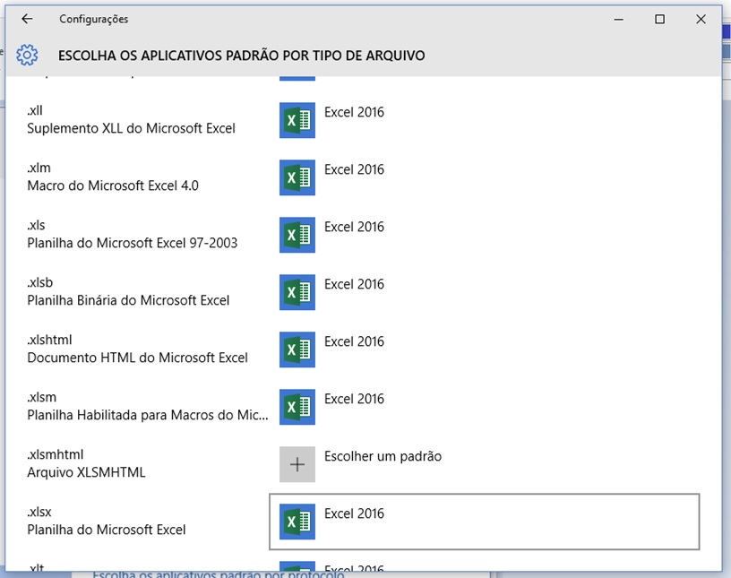Click Excel icon for .xlshtml extension
This screenshot has width=731, height=578.
[297, 349]
